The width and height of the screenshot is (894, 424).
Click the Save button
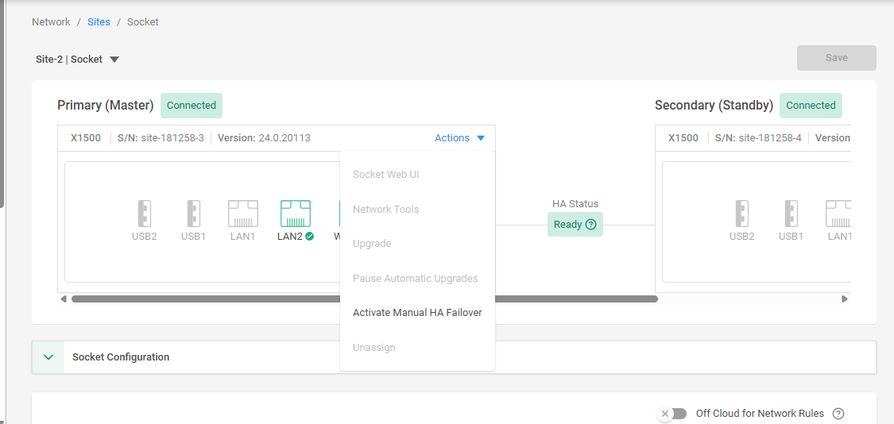click(x=836, y=58)
